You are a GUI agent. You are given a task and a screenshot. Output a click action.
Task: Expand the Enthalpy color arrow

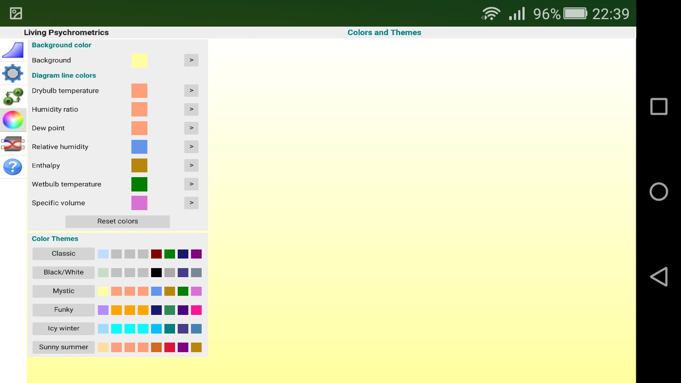point(192,165)
